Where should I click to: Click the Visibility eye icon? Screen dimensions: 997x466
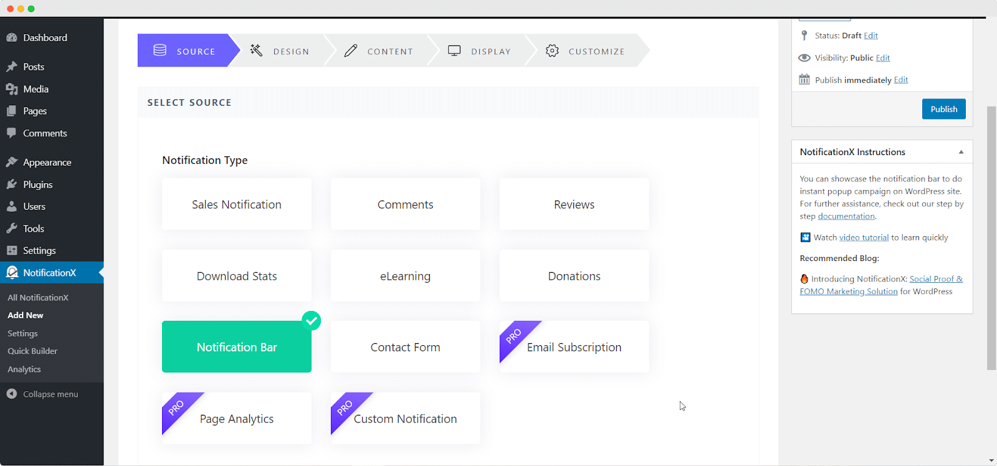tap(804, 58)
